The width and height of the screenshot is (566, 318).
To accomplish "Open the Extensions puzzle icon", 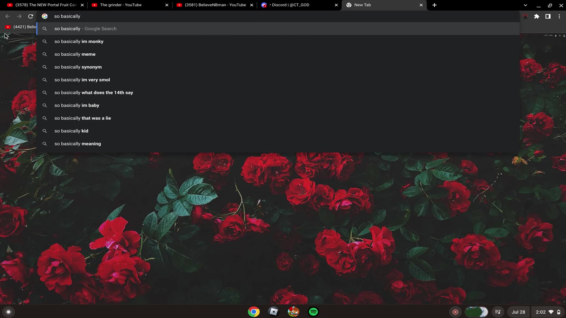I will tap(537, 16).
